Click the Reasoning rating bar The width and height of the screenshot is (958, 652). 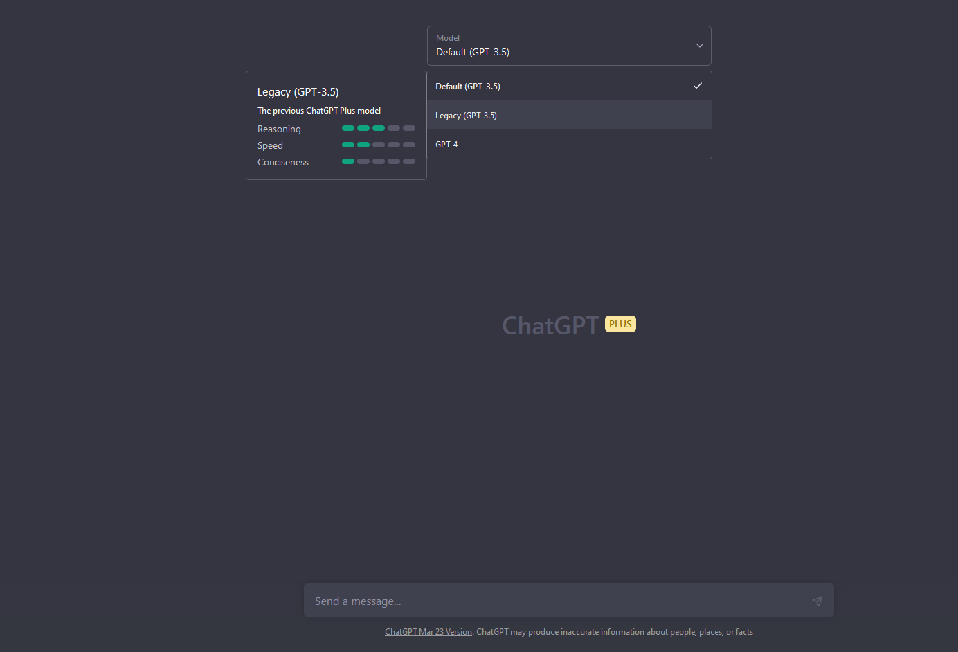[x=379, y=128]
